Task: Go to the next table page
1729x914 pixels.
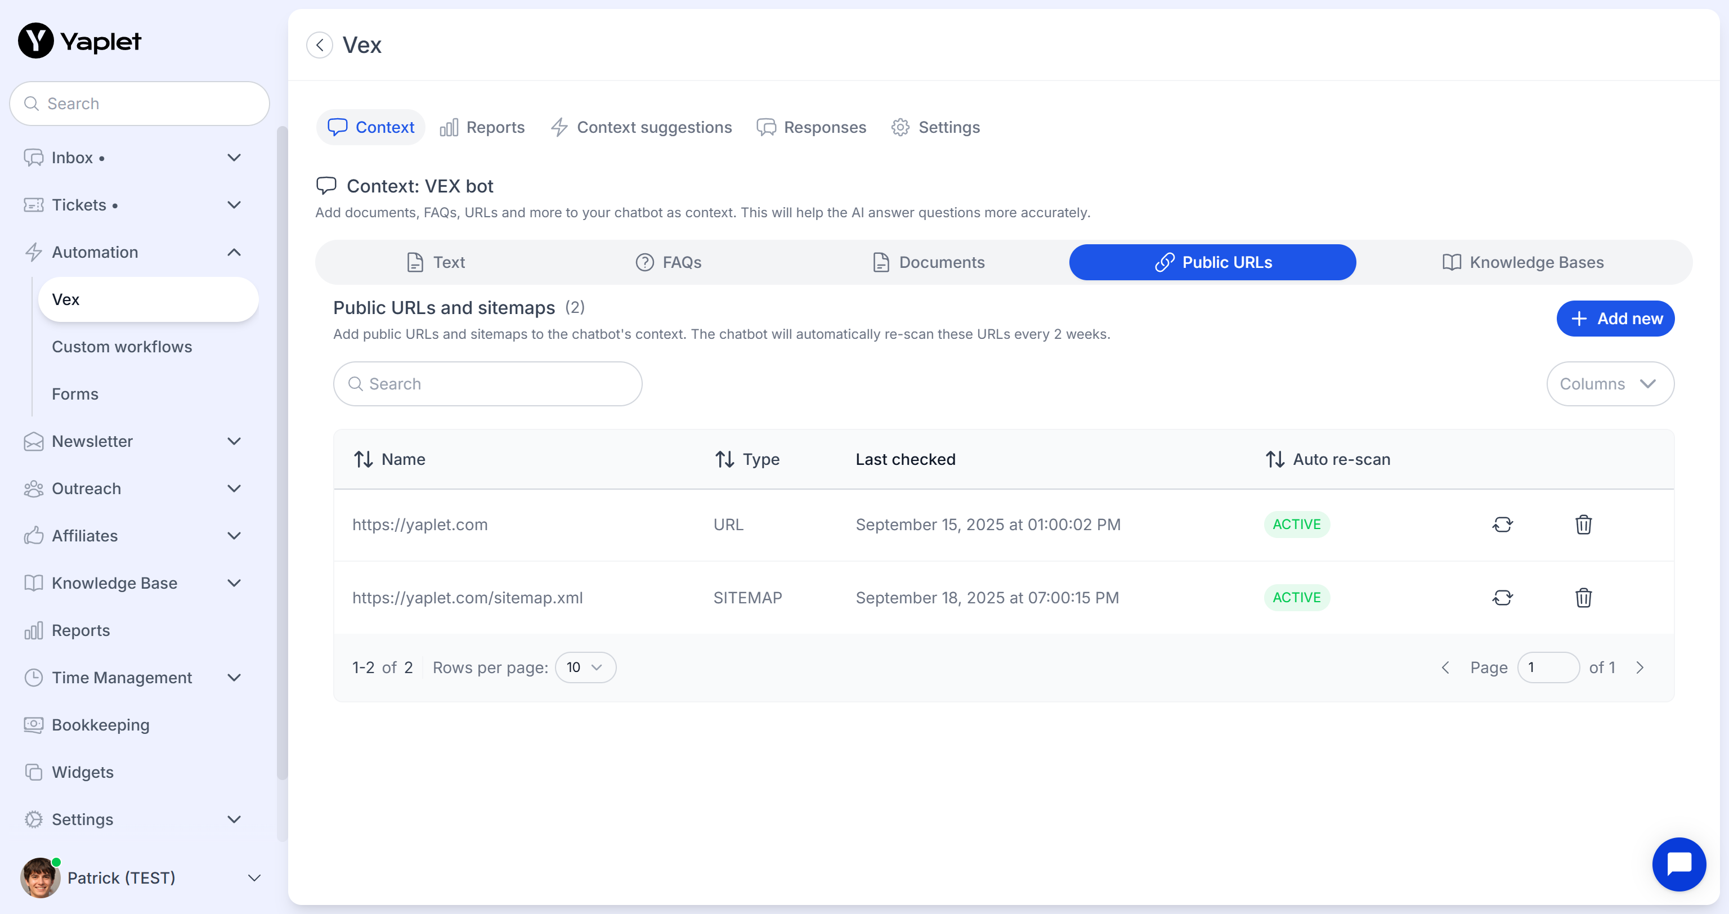Action: click(x=1640, y=667)
